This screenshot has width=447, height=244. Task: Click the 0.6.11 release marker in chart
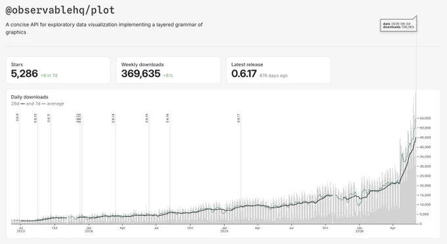tap(49, 118)
